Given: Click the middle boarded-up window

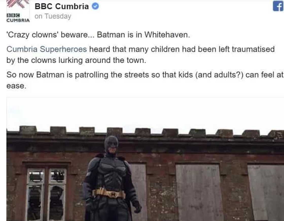Looking at the screenshot, I should 199,192.
